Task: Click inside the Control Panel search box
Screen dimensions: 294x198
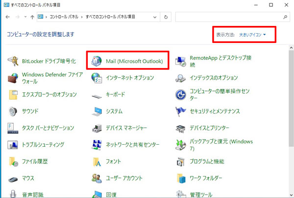Action: click(228, 17)
